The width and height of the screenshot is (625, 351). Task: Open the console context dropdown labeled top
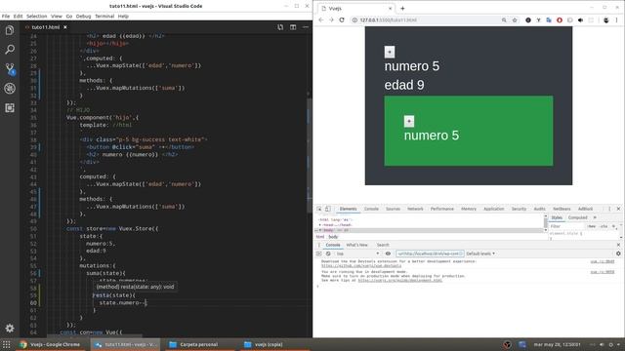357,253
